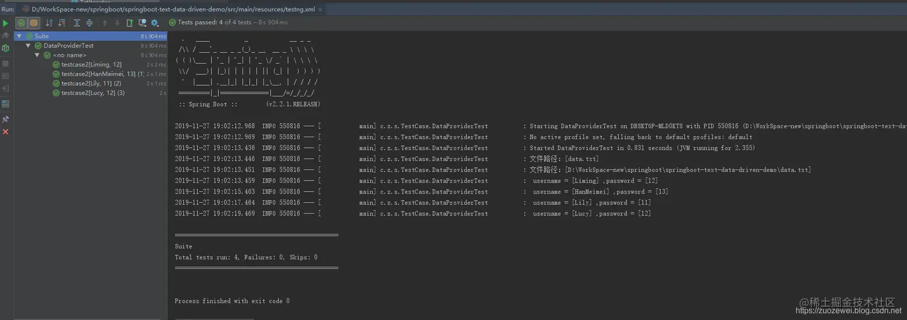The image size is (907, 320).
Task: Select testcase2[Liming, 12] result
Action: point(91,65)
